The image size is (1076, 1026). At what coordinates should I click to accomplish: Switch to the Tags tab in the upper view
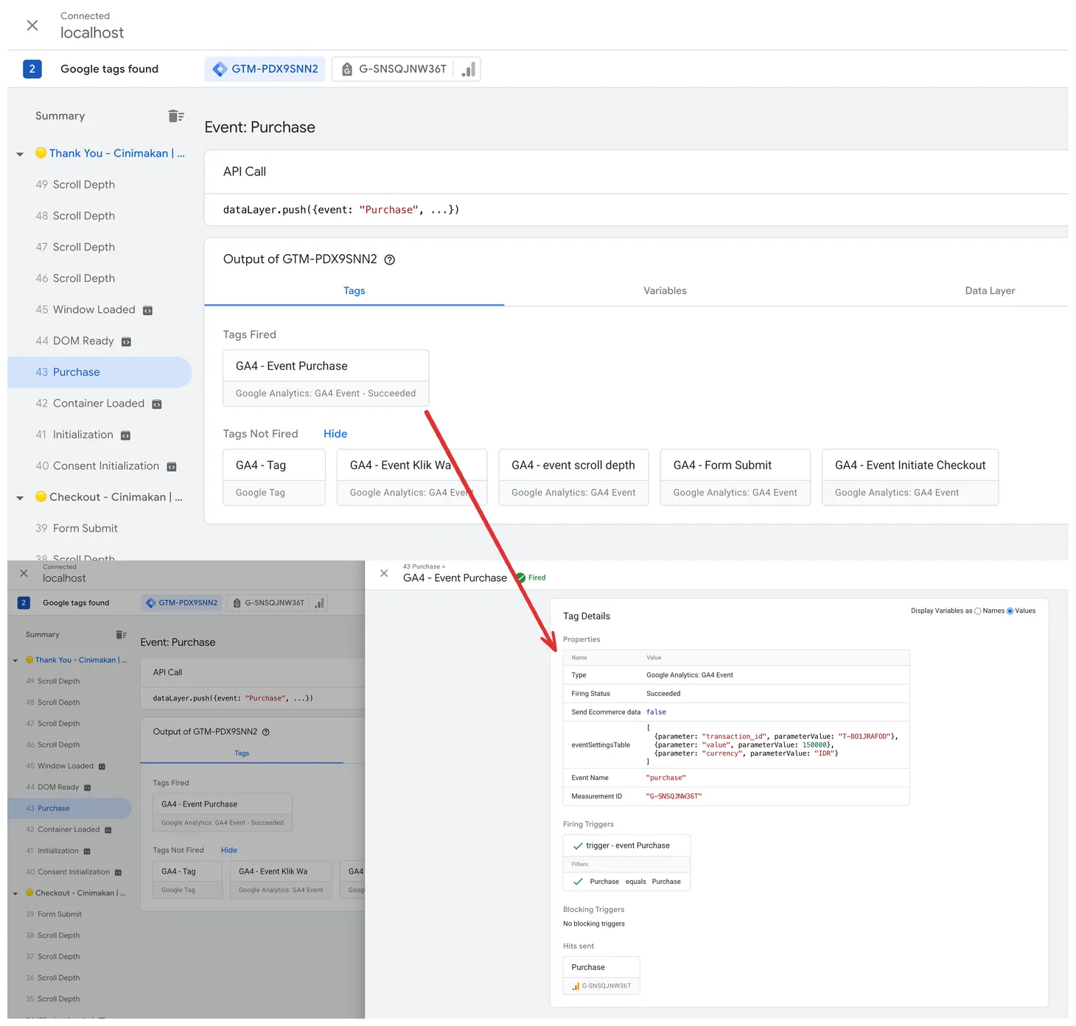(354, 291)
